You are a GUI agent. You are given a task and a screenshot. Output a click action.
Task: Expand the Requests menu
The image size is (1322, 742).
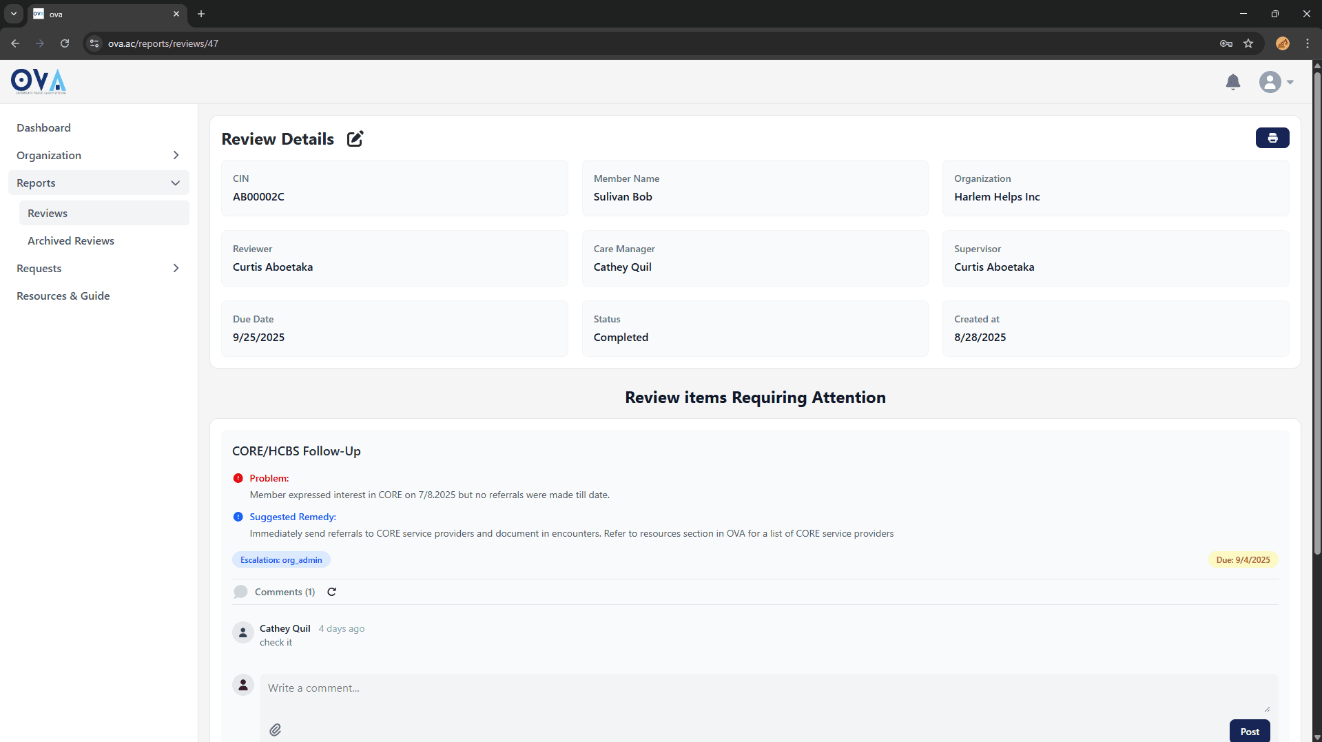click(99, 269)
